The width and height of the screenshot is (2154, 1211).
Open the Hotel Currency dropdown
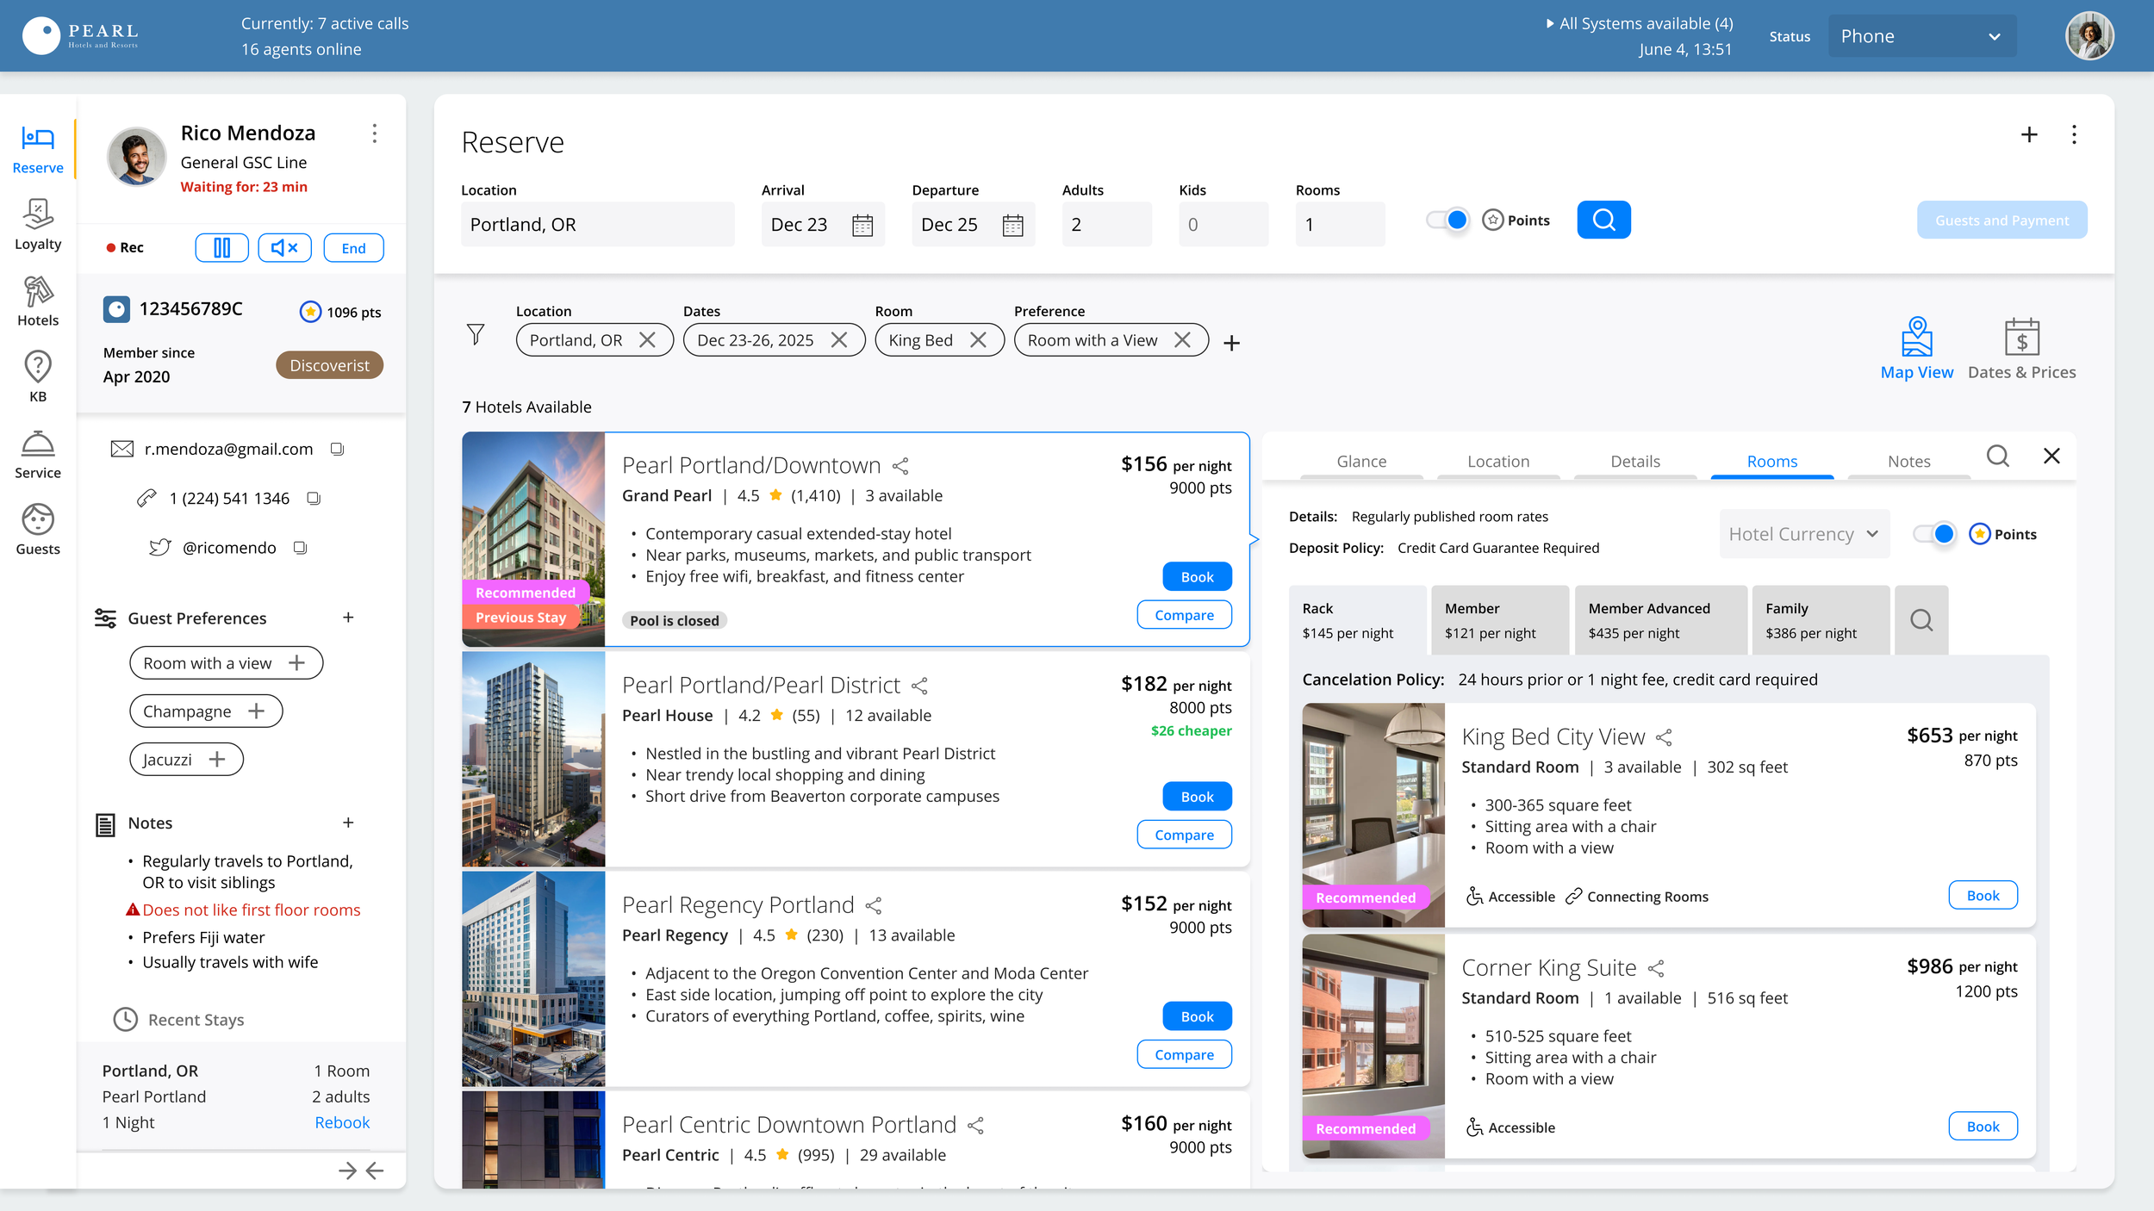click(1803, 534)
